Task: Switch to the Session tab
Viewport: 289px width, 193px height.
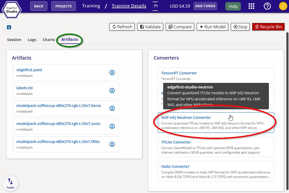Action: (14, 40)
